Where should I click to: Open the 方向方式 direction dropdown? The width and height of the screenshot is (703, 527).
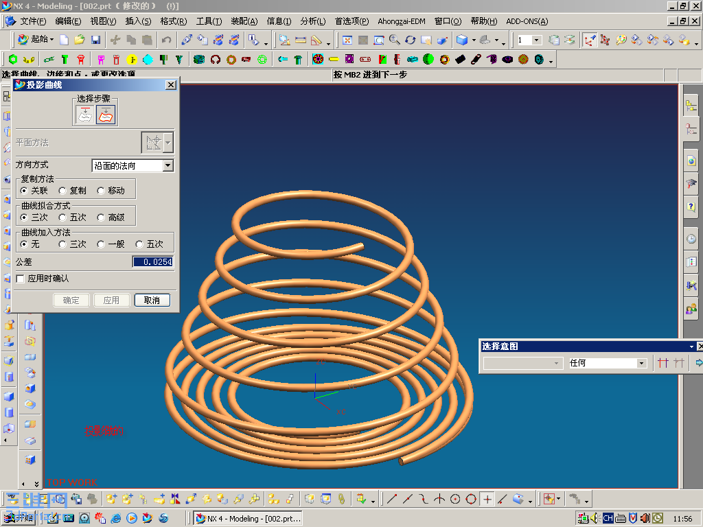pos(168,165)
